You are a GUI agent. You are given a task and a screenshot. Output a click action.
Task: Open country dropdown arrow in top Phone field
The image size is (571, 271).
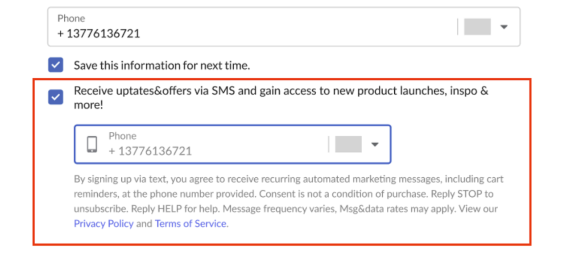504,27
